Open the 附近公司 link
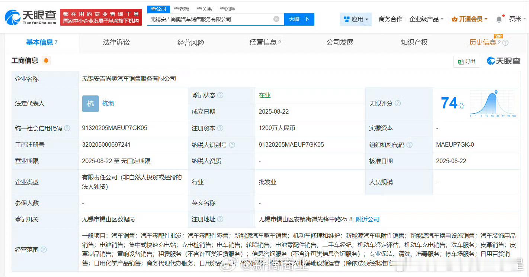The width and height of the screenshot is (529, 277). (368, 219)
